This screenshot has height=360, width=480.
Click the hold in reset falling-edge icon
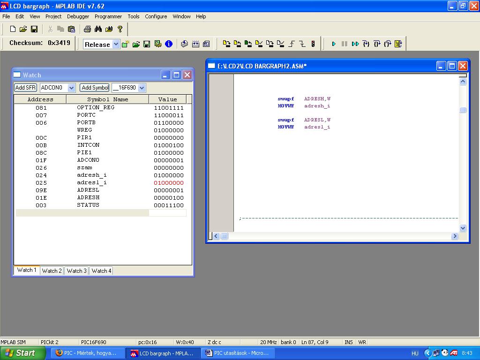point(302,44)
